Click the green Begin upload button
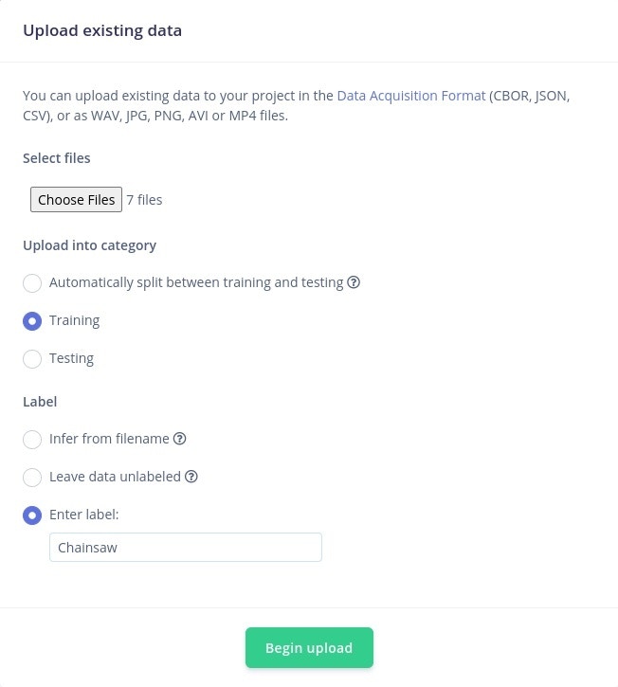618x687 pixels. 309,647
